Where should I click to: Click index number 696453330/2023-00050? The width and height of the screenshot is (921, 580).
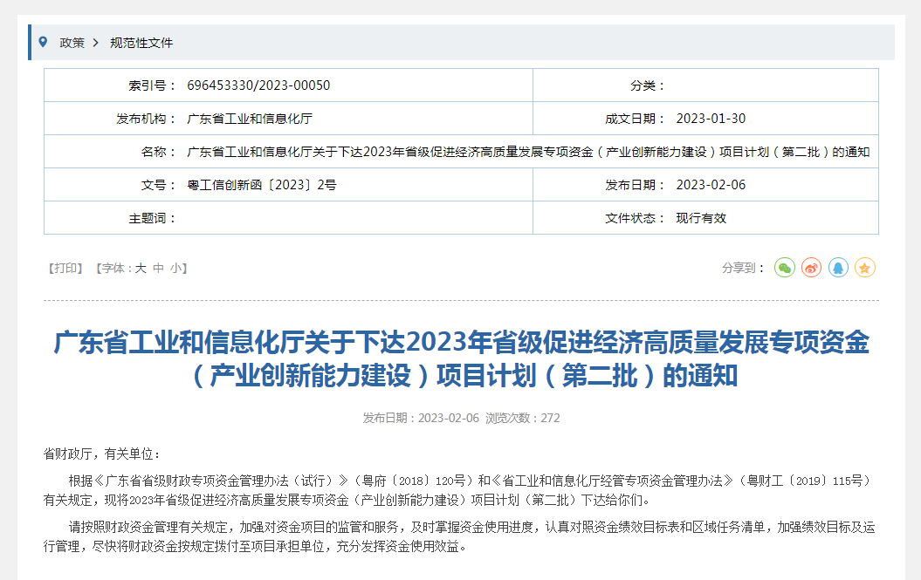tap(258, 85)
